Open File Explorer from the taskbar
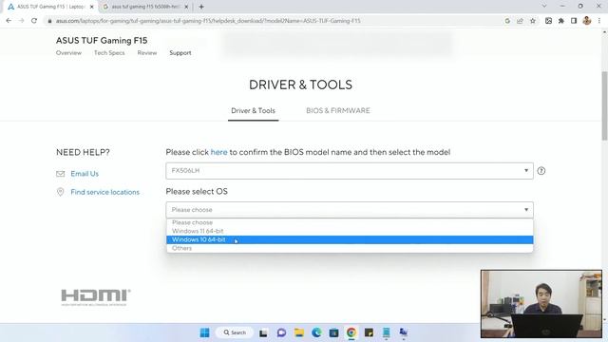The width and height of the screenshot is (608, 342). (x=299, y=332)
